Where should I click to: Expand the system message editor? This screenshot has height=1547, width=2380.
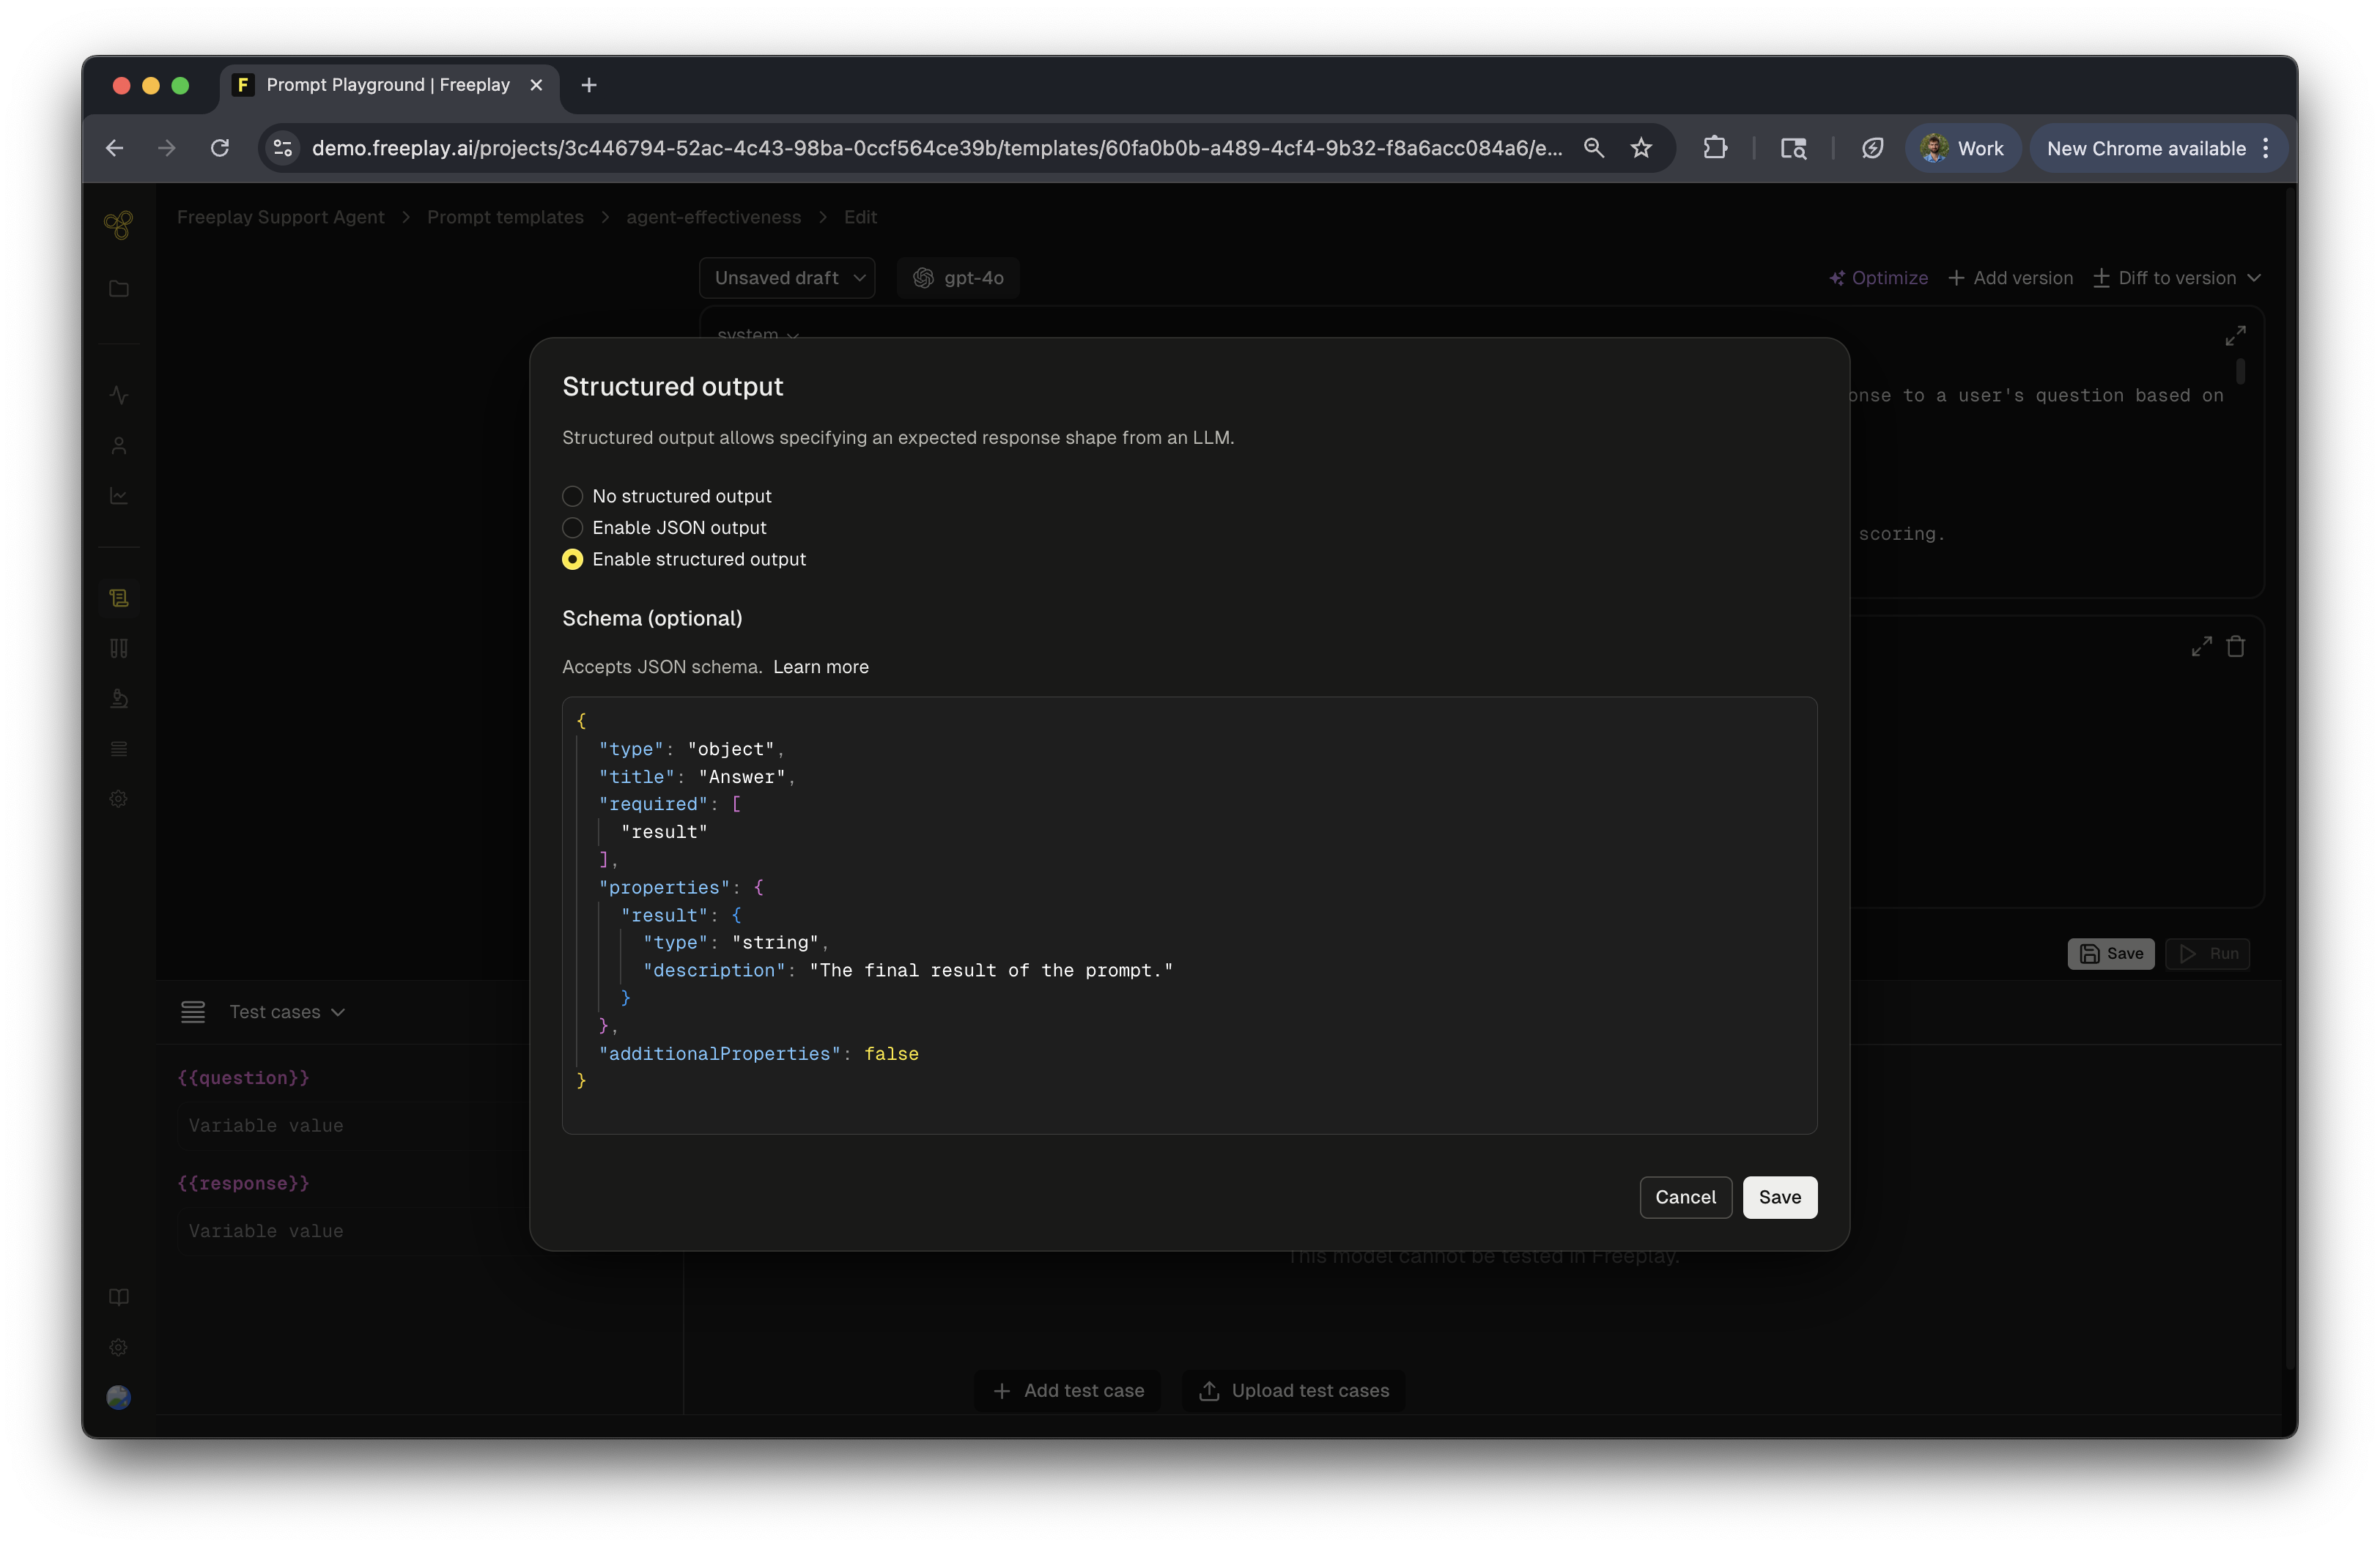pos(2235,335)
